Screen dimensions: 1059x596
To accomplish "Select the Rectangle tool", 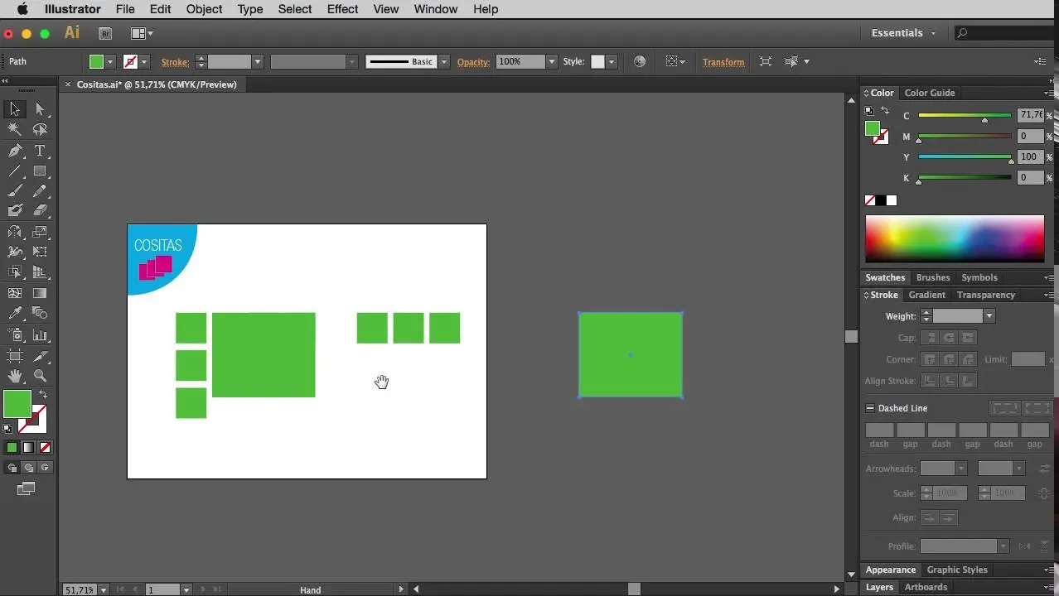I will tap(41, 171).
